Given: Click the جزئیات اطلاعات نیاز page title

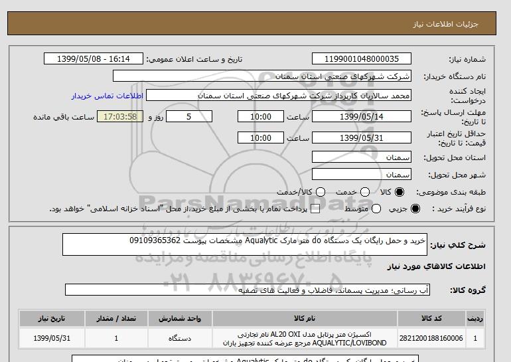Looking at the screenshot, I should [445, 24].
